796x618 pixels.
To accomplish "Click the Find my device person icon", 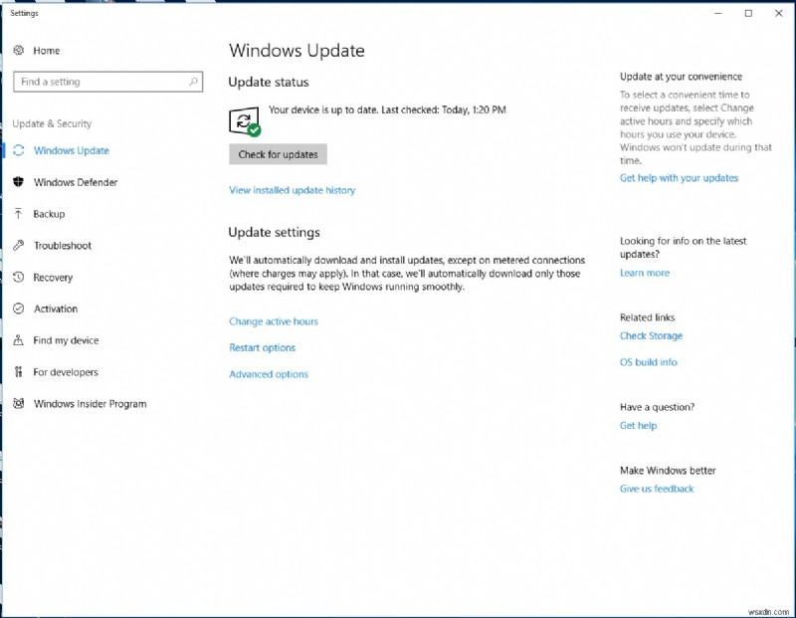I will tap(19, 340).
